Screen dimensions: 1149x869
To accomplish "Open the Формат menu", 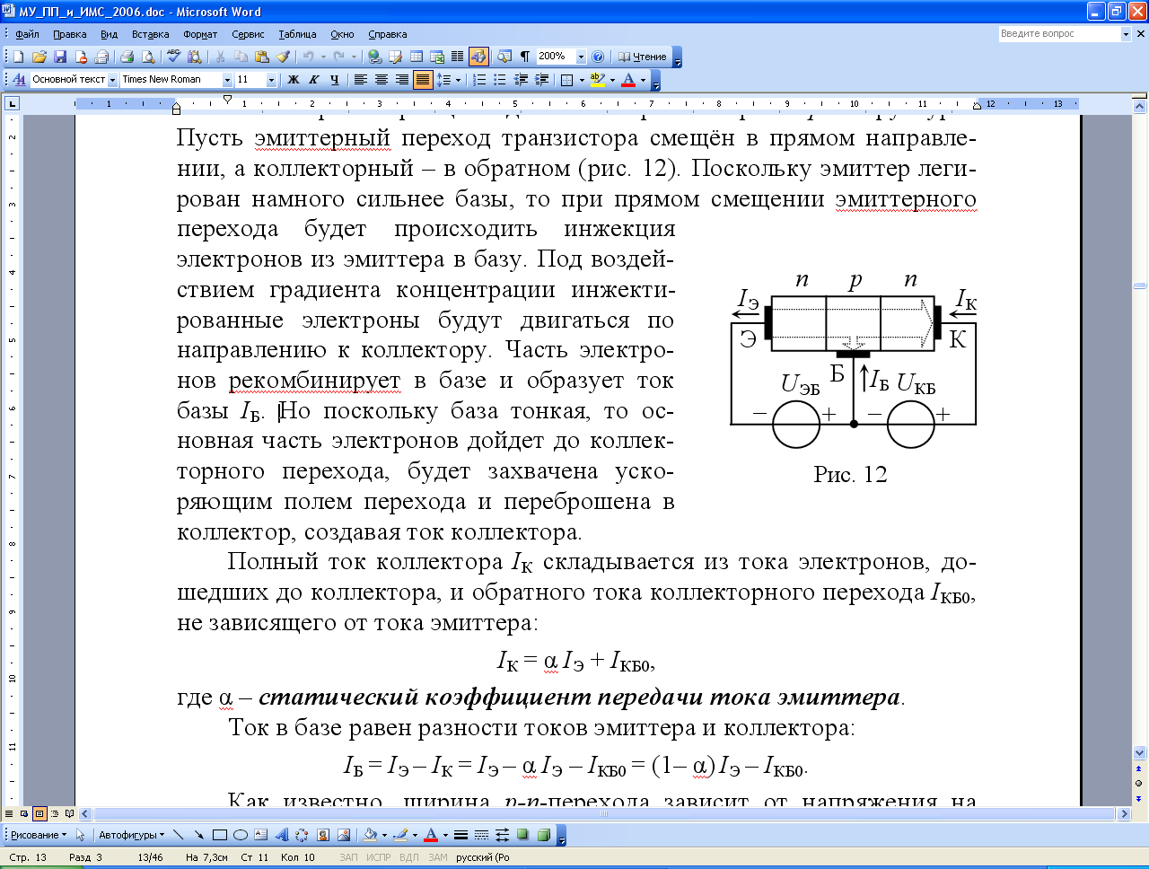I will (200, 34).
